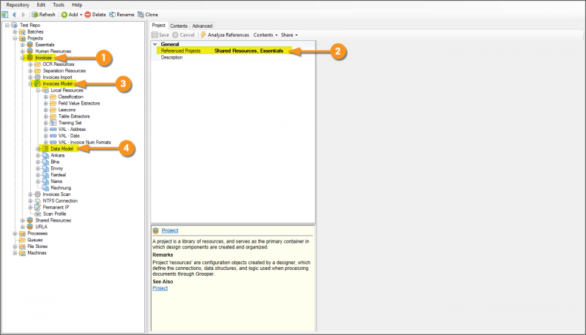Image resolution: width=586 pixels, height=335 pixels.
Task: Expand the Field Value Extractors folder
Action: [45, 103]
